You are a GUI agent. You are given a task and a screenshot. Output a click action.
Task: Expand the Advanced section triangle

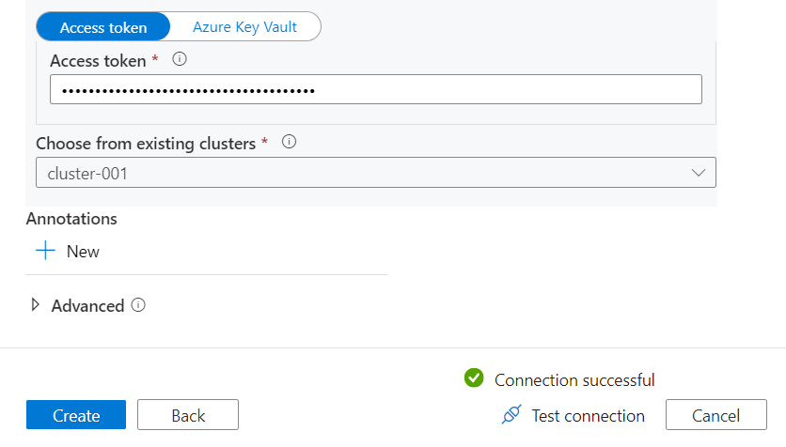coord(37,305)
